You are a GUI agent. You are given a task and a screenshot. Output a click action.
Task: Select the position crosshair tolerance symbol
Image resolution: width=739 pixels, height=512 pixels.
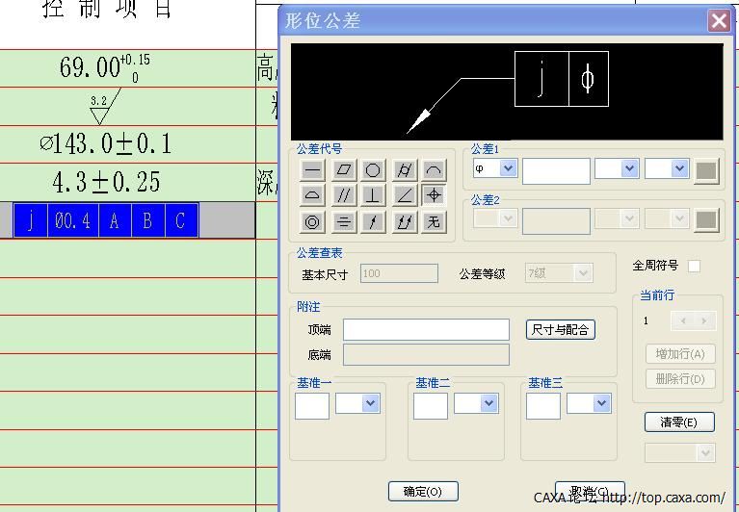tap(434, 195)
